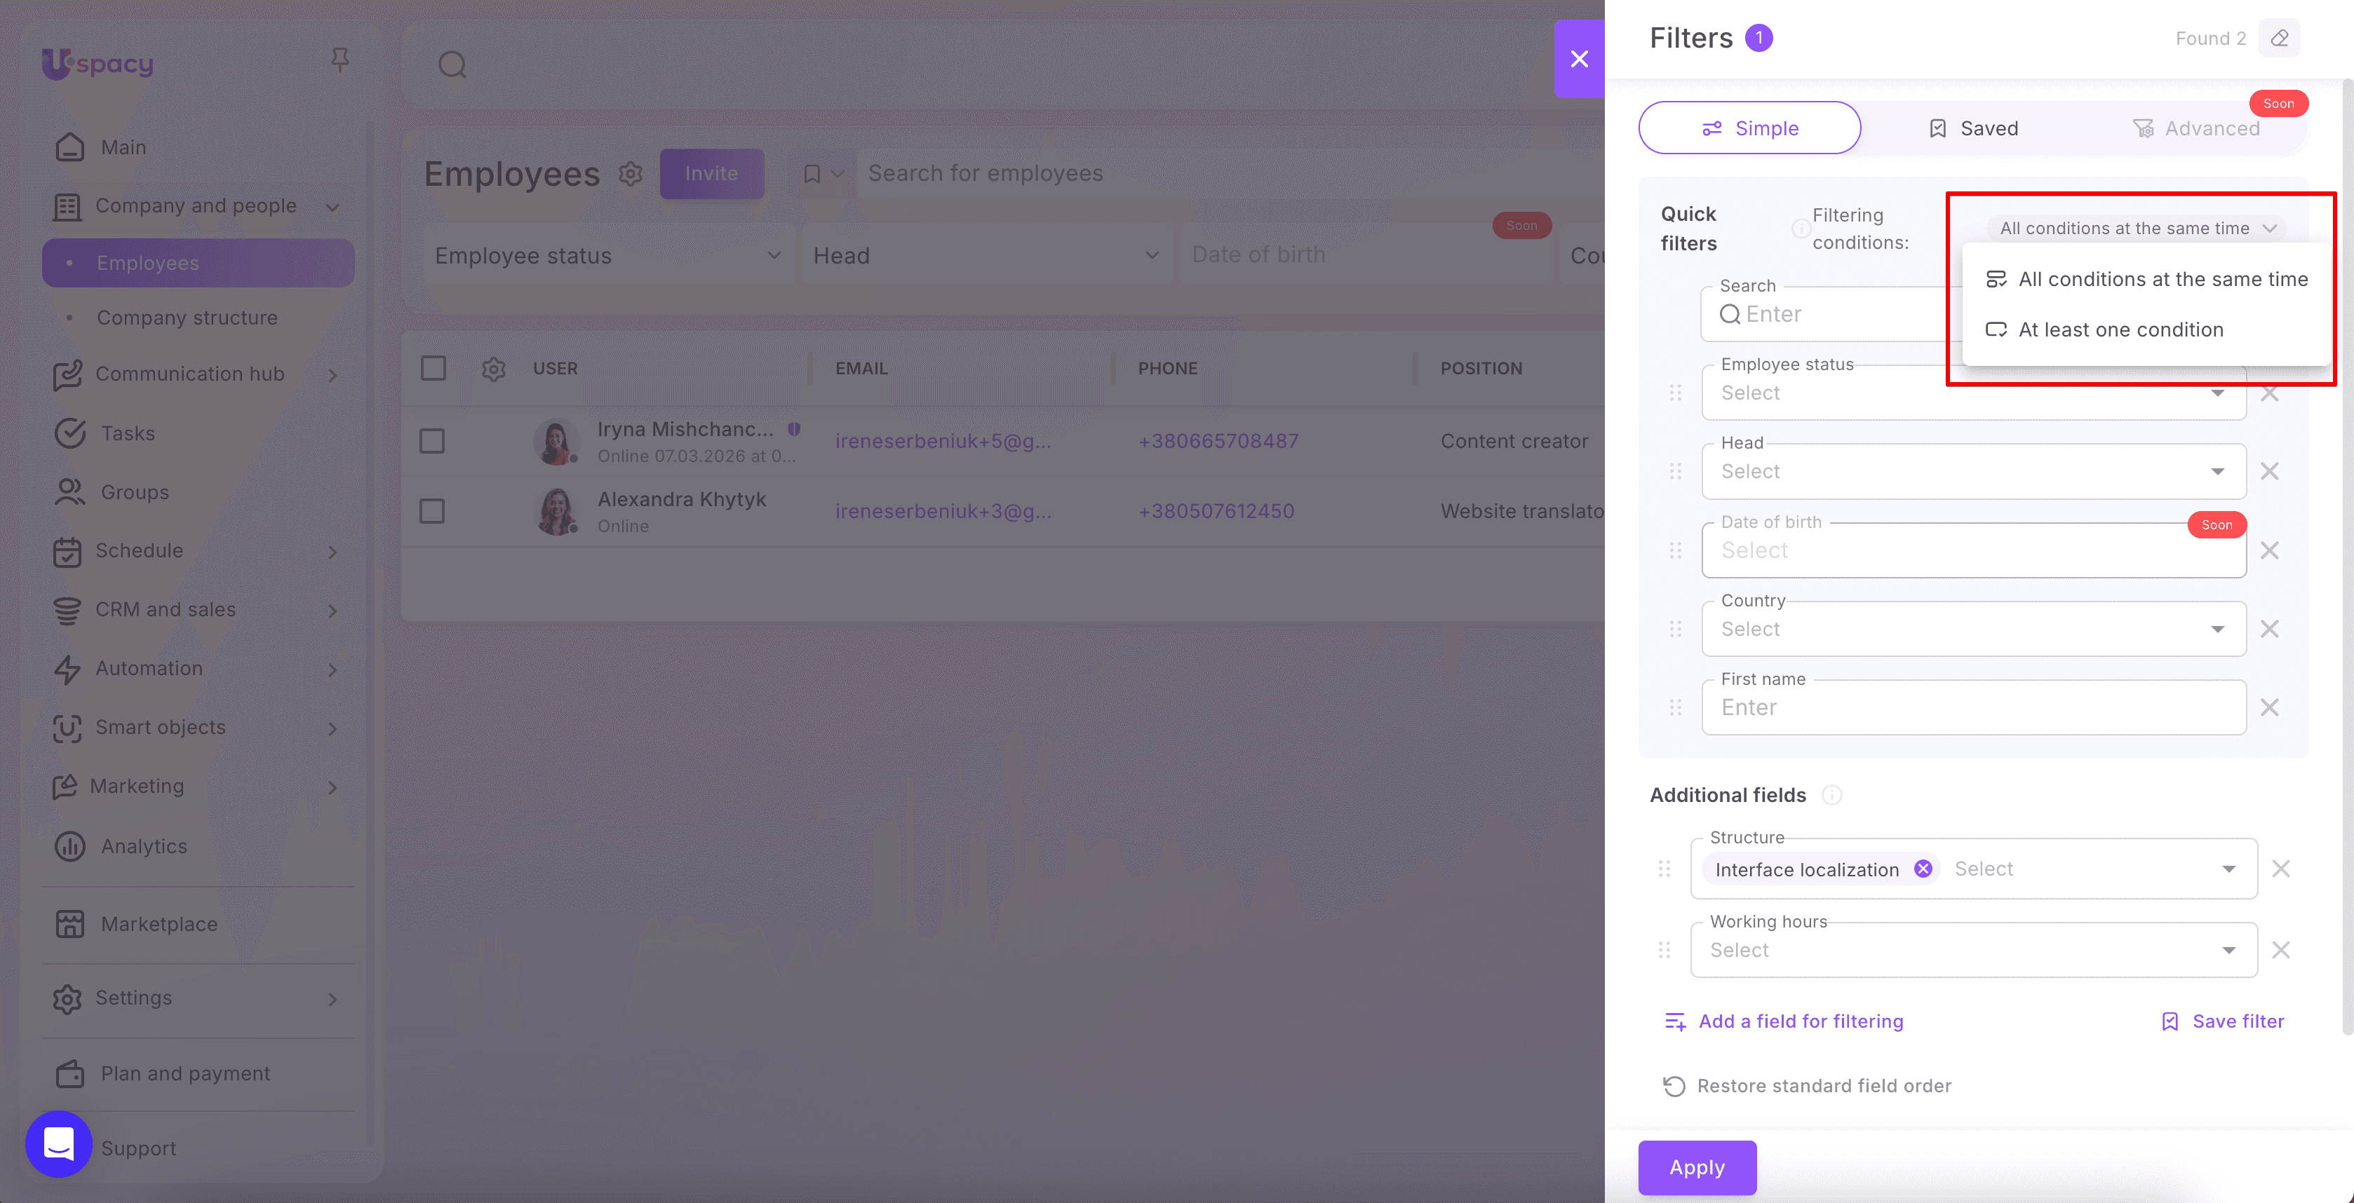Click the Date of birth filter field
Screen dimensions: 2354x1203
coord(1974,550)
